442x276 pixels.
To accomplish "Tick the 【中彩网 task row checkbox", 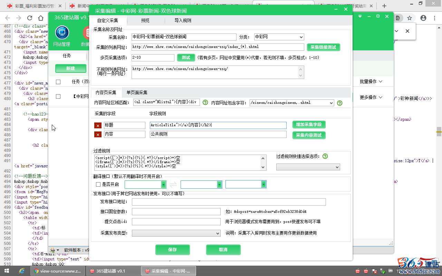I will click(58, 97).
